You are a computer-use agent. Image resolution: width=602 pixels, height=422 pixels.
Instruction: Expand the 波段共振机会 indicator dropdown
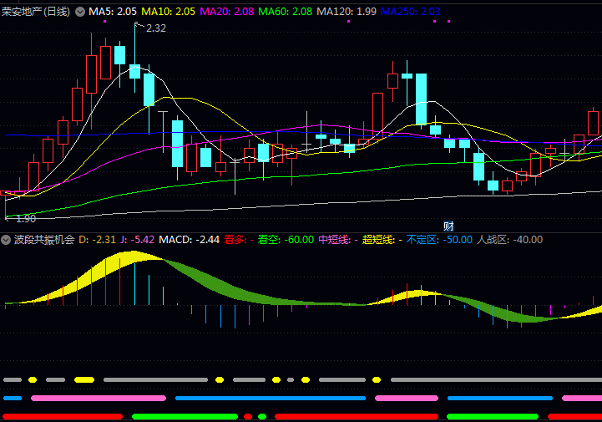(8, 240)
